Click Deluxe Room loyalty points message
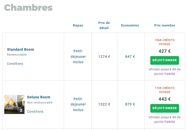This screenshot has height=130, width=188. pyautogui.click(x=165, y=120)
